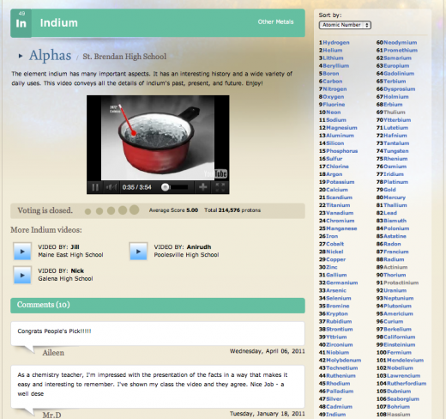Click the Comments (10) header bar
Image resolution: width=446 pixels, height=419 pixels.
pos(158,305)
